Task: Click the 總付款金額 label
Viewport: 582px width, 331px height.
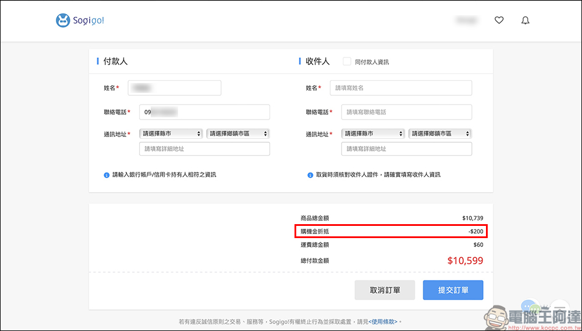Action: 315,261
